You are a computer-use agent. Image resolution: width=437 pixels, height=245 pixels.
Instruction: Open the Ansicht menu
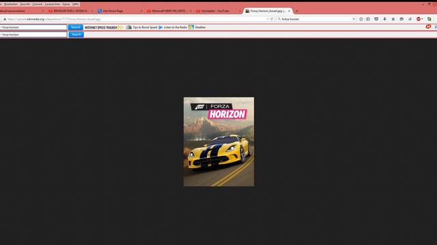25,4
